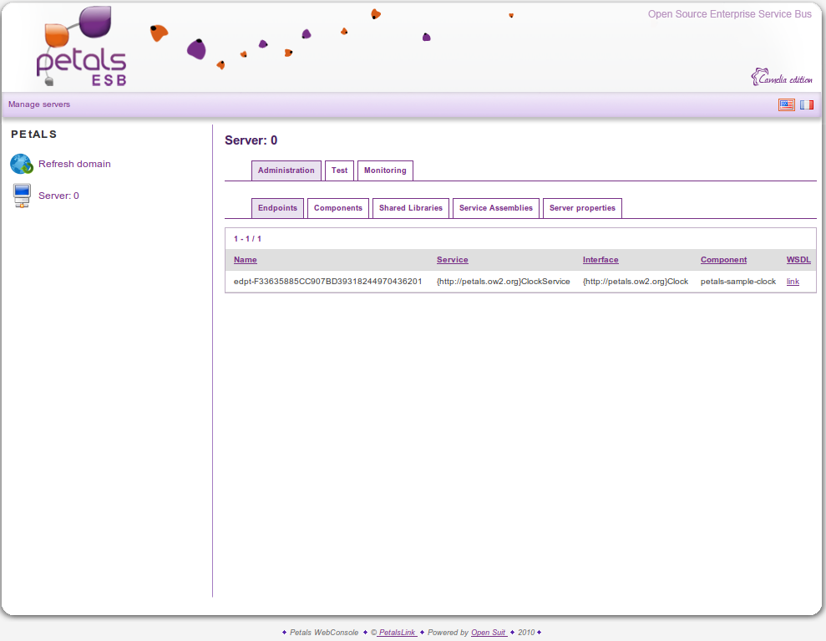View the Service Assemblies sub-tab
Image resolution: width=826 pixels, height=641 pixels.
click(x=495, y=208)
